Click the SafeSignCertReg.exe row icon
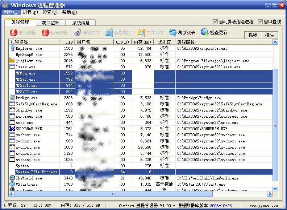The height and width of the screenshot is (210, 287). pyautogui.click(x=12, y=104)
